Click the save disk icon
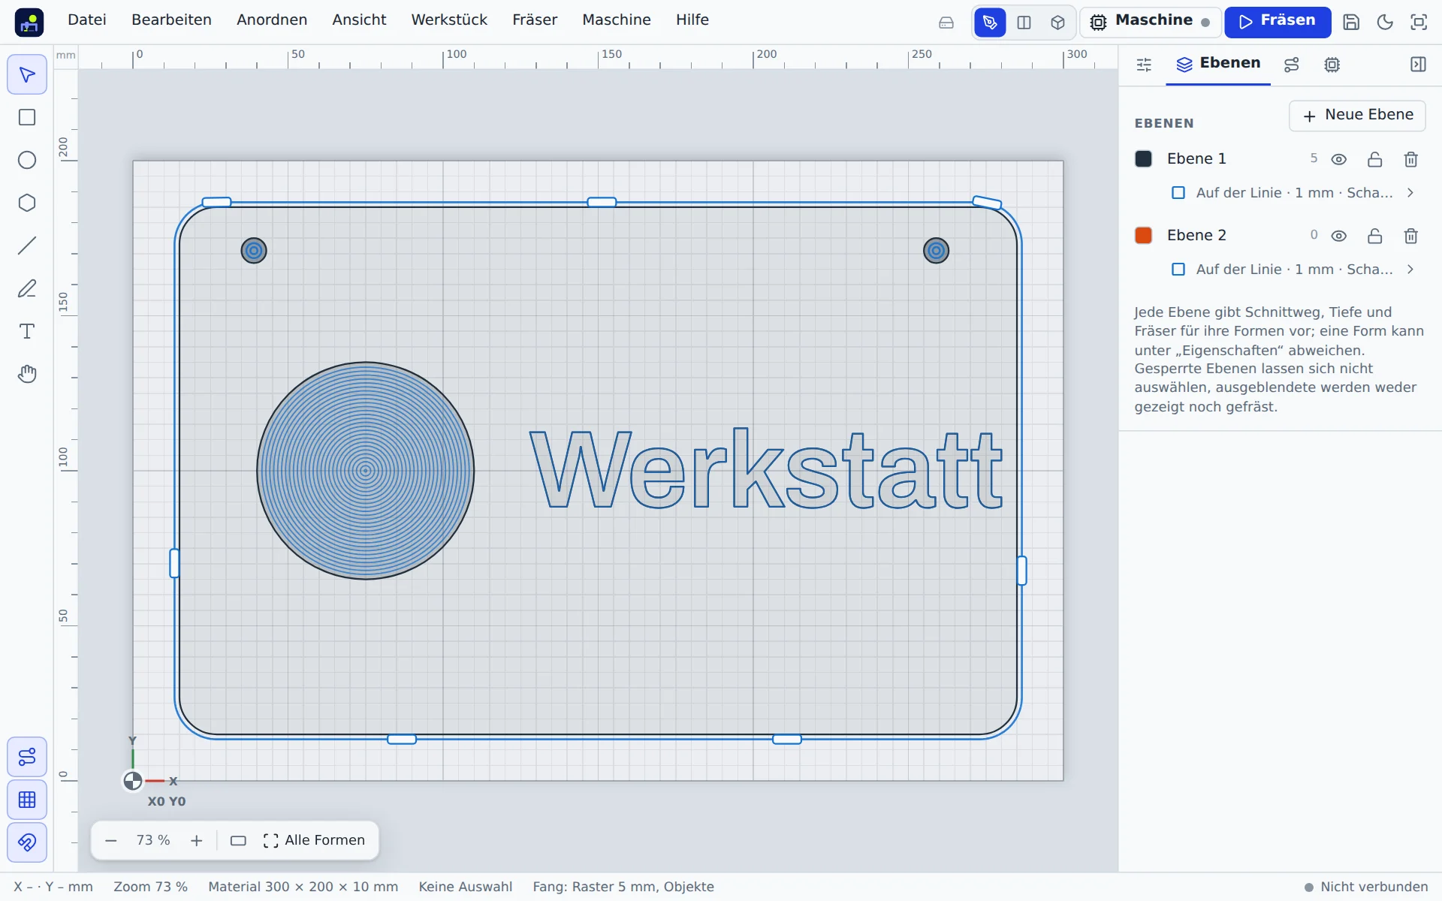Image resolution: width=1442 pixels, height=901 pixels. pos(1351,23)
